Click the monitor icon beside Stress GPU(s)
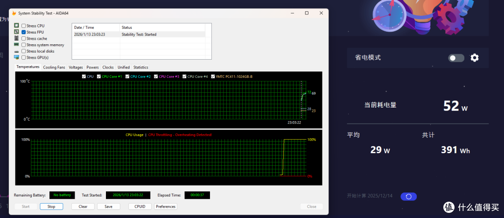Screen dimensions: 504x218 click(16, 57)
